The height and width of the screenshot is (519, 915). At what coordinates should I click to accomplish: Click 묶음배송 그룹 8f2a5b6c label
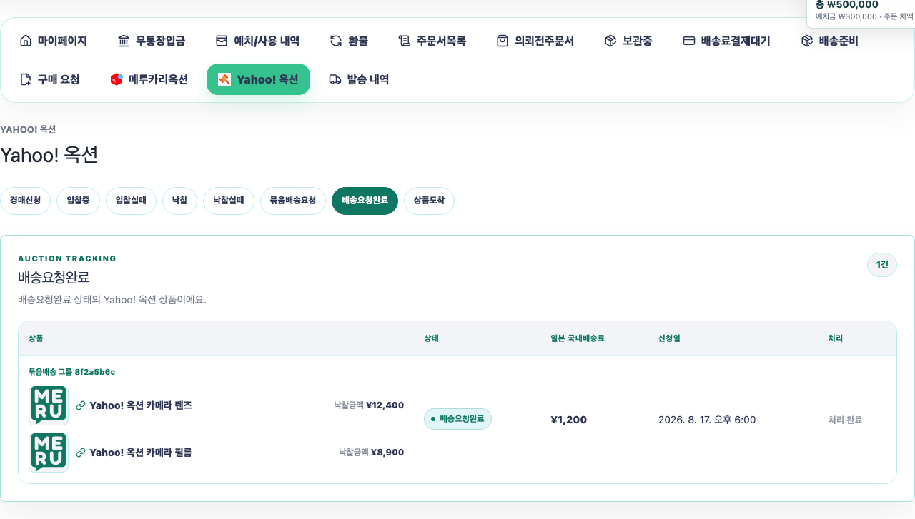click(x=71, y=372)
